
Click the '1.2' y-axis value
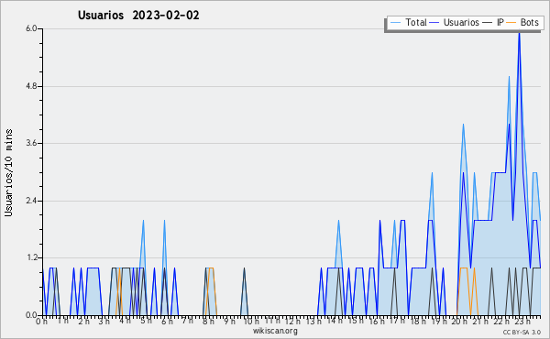tap(31, 258)
